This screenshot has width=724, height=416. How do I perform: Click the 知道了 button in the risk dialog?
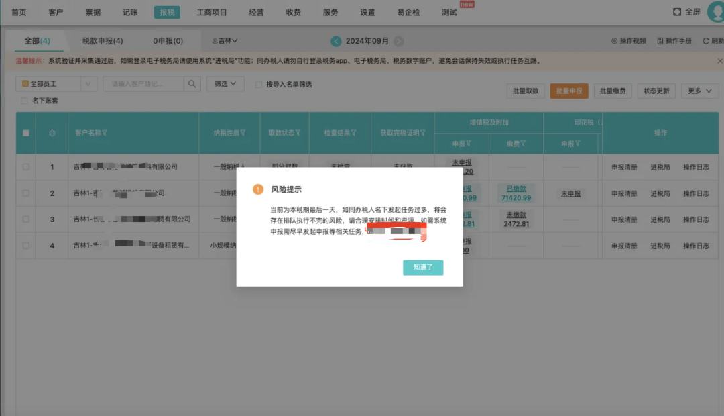[423, 267]
